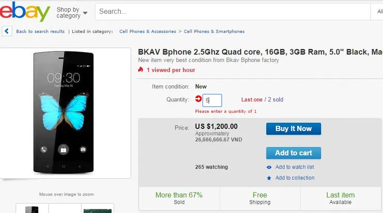This screenshot has height=213, width=383.
Task: Open the Add to collection link
Action: click(295, 178)
